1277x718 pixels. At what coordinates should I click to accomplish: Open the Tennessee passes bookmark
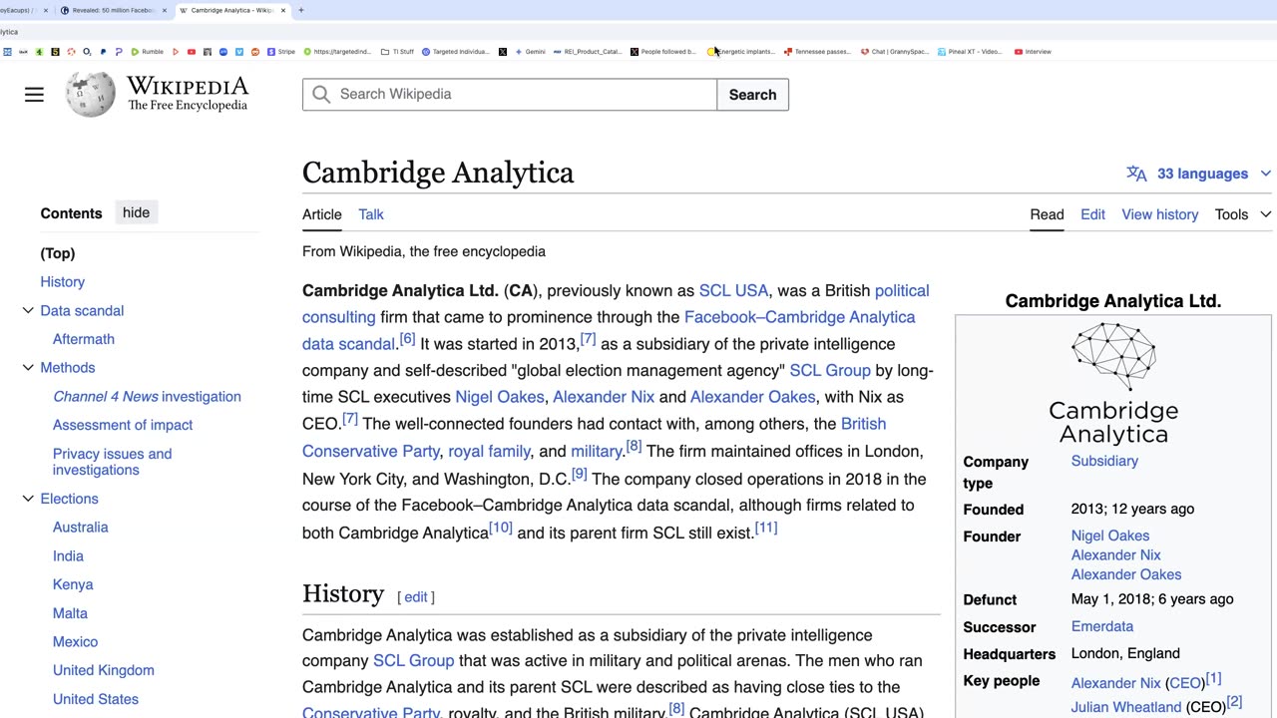817,52
